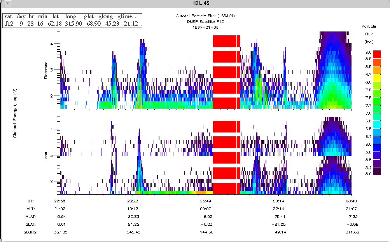Click the 'sat.' header in the info box
This screenshot has height=242, width=390.
coord(9,17)
